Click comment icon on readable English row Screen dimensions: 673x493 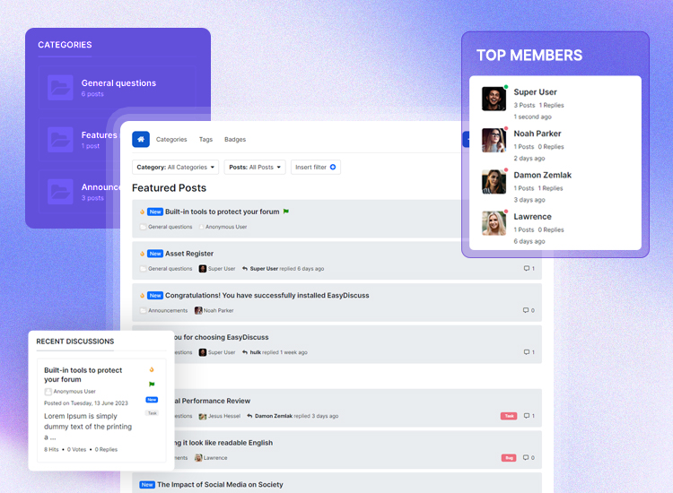coord(526,457)
